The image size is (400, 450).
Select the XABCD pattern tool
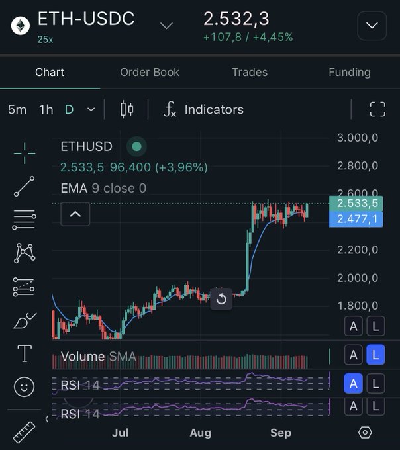coord(25,253)
